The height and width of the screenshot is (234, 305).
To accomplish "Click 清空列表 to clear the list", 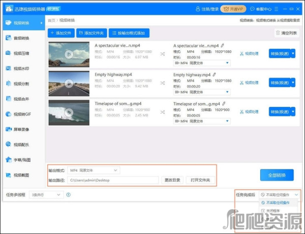I will click(287, 33).
